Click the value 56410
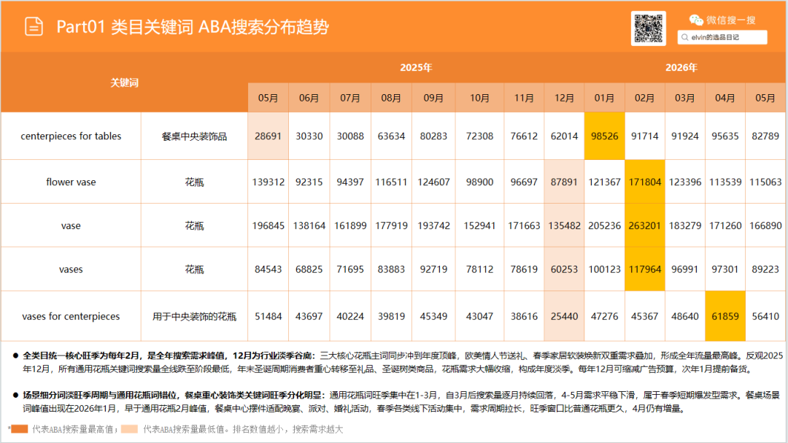The image size is (788, 443). click(765, 316)
